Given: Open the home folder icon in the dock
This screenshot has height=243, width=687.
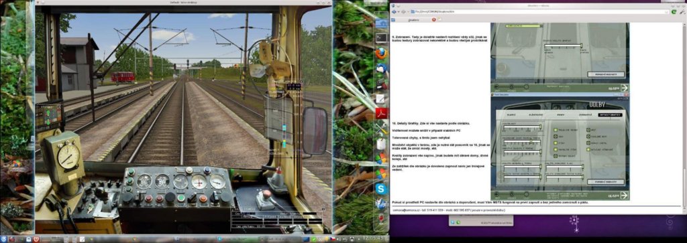Looking at the screenshot, I should click(x=382, y=23).
